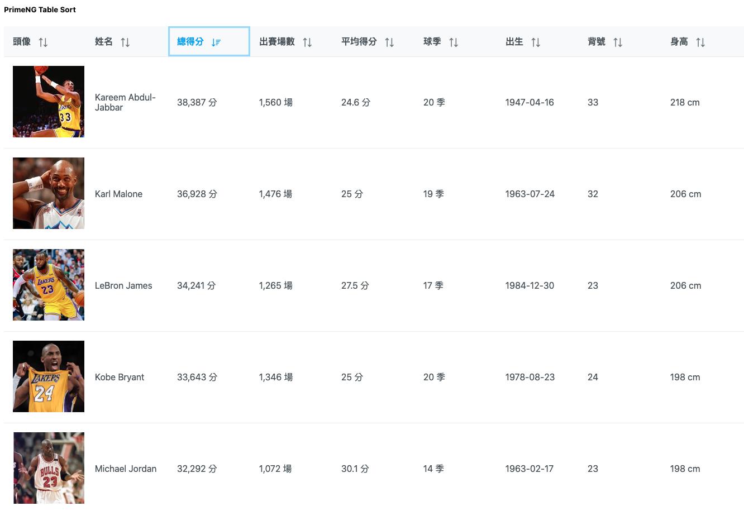Open Karl Malone's avatar photo
The height and width of the screenshot is (511, 744).
click(x=49, y=193)
